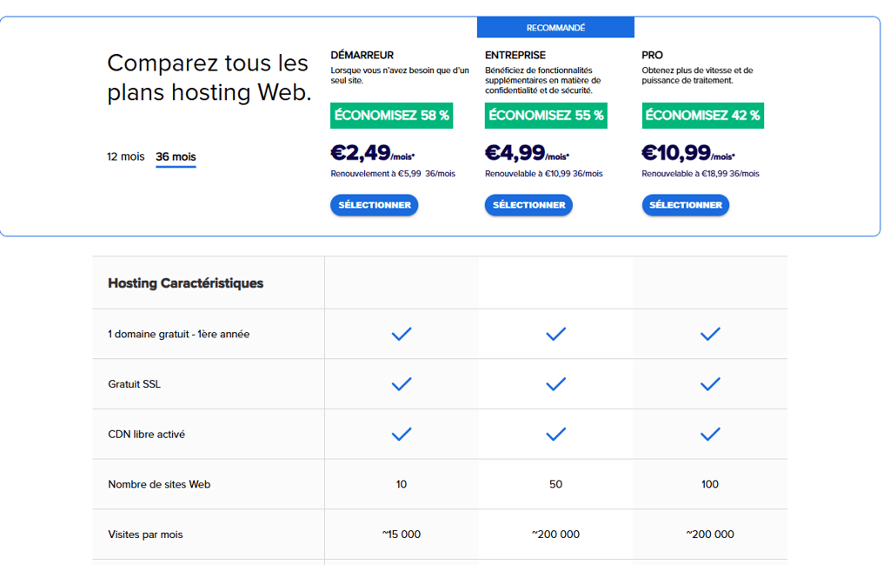Click the Pro plan heading
Image resolution: width=890 pixels, height=565 pixels.
(652, 55)
